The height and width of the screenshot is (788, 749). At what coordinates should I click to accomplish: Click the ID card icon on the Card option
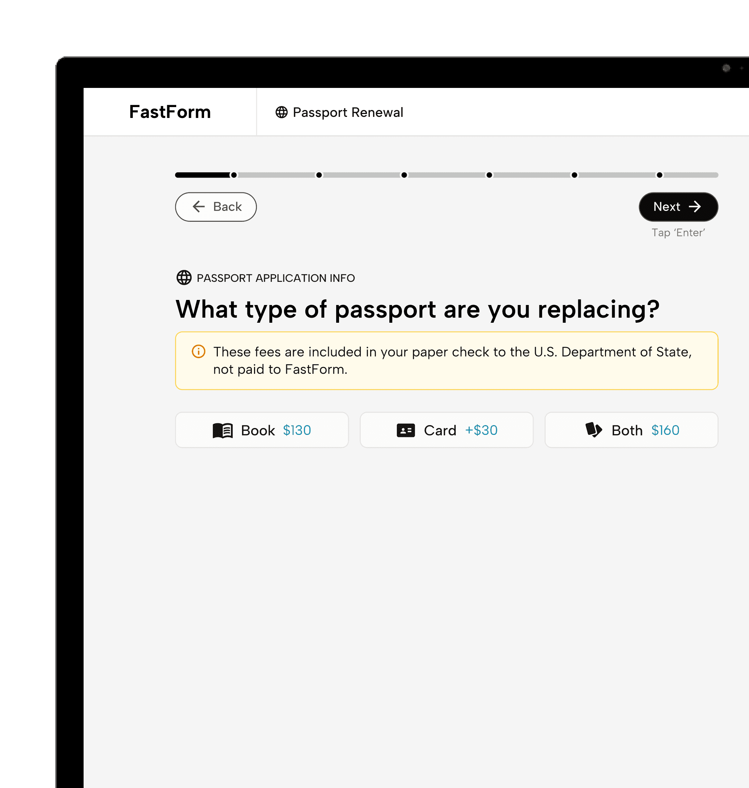coord(406,430)
